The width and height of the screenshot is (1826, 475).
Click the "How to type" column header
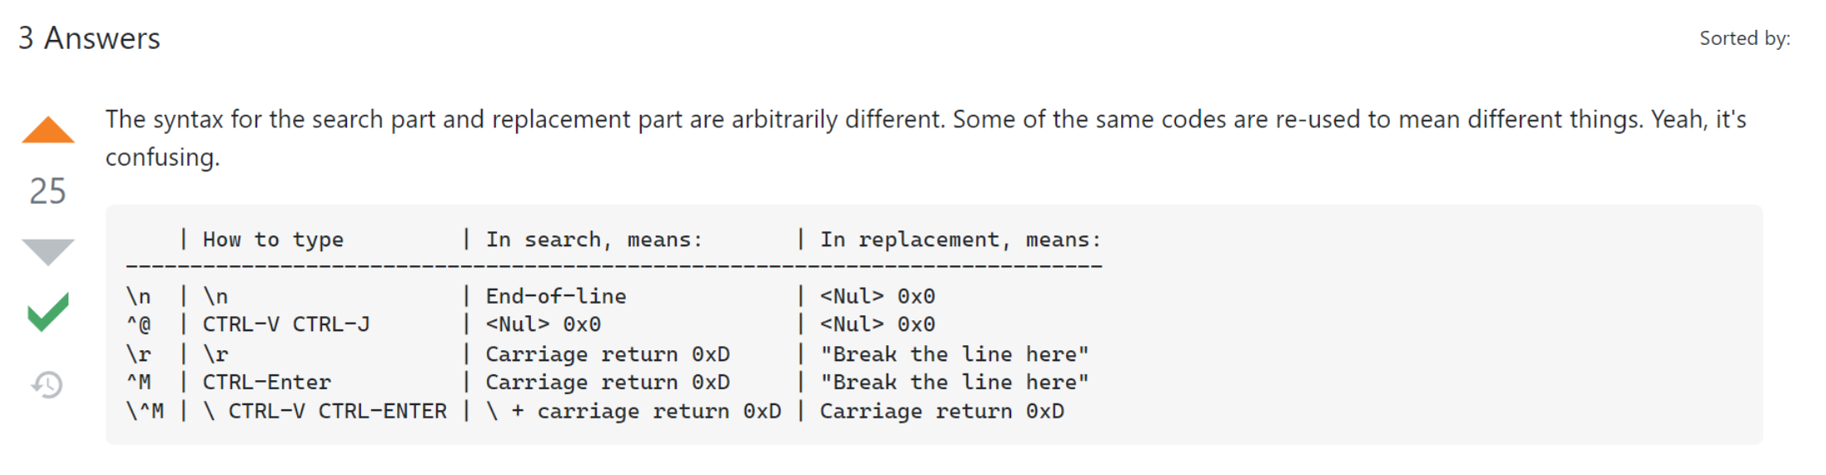coord(273,240)
